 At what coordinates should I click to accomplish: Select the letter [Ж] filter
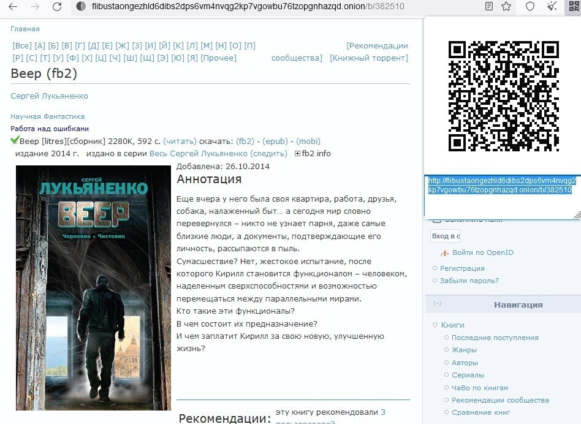[x=123, y=45]
